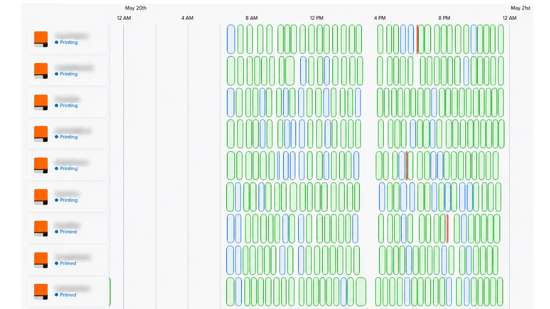Click the 8 AM time label
The image size is (550, 309).
[x=252, y=18]
